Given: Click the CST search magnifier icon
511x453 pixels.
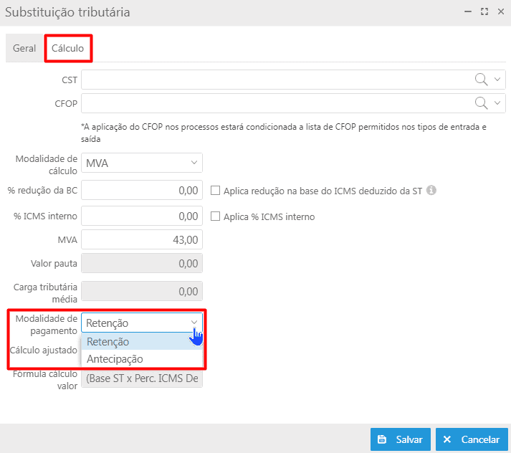Looking at the screenshot, I should [x=481, y=80].
